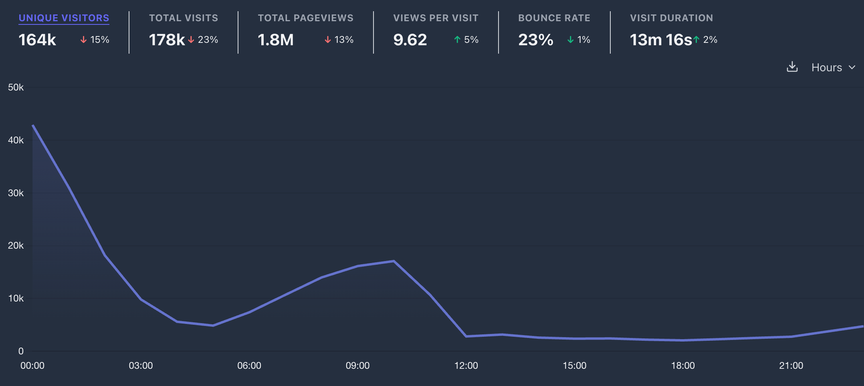Click the 9.62 views per visit value
The image size is (864, 386).
coord(410,40)
